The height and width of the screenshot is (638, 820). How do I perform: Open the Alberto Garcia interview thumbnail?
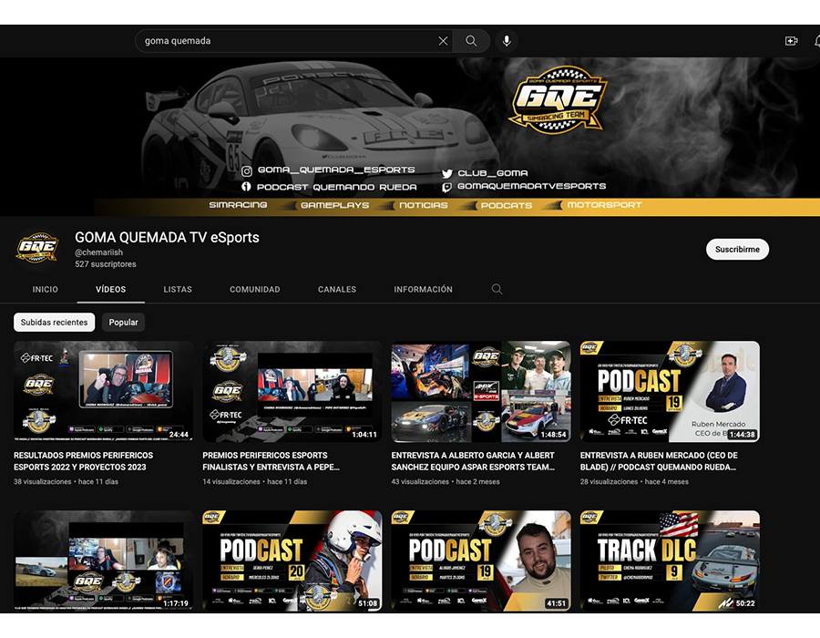481,391
